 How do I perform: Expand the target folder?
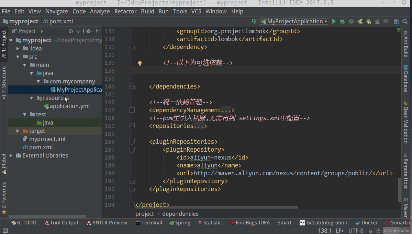[x=18, y=131]
